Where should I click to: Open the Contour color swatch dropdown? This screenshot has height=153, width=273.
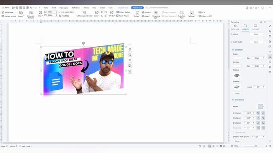click(x=238, y=66)
